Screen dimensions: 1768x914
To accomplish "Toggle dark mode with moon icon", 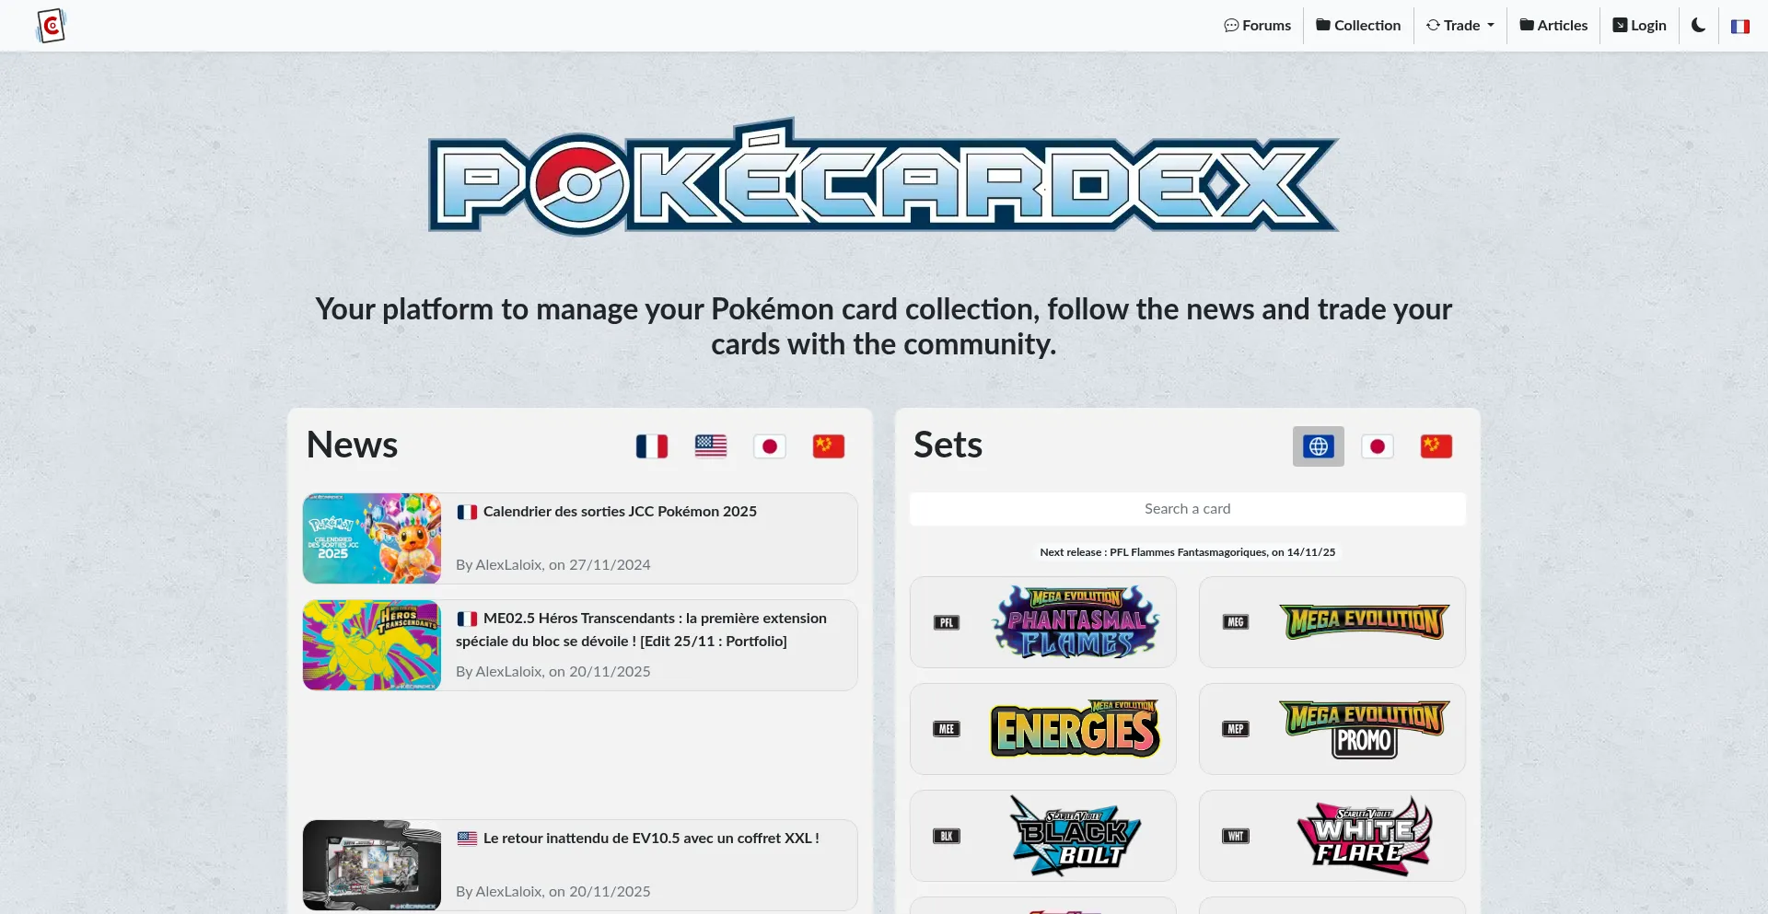I will coord(1698,26).
